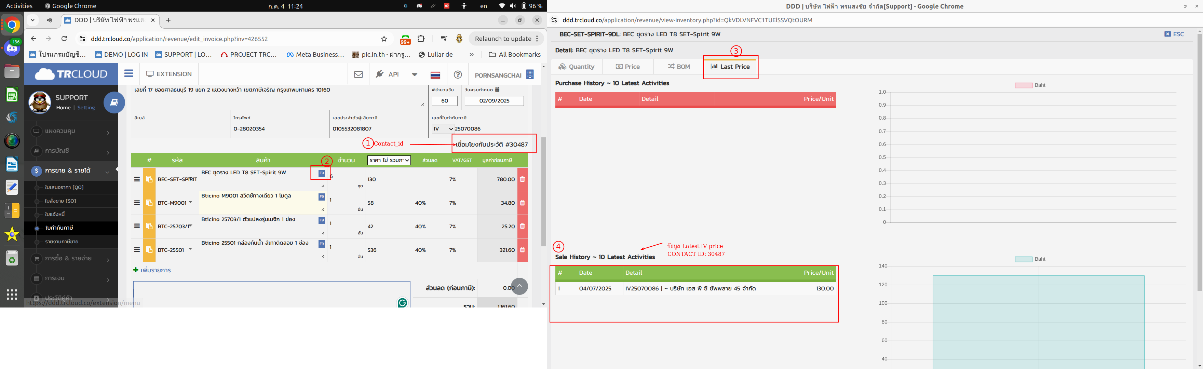Collapse the การขาย & รายได้ sidebar section
1203x369 pixels.
71,171
